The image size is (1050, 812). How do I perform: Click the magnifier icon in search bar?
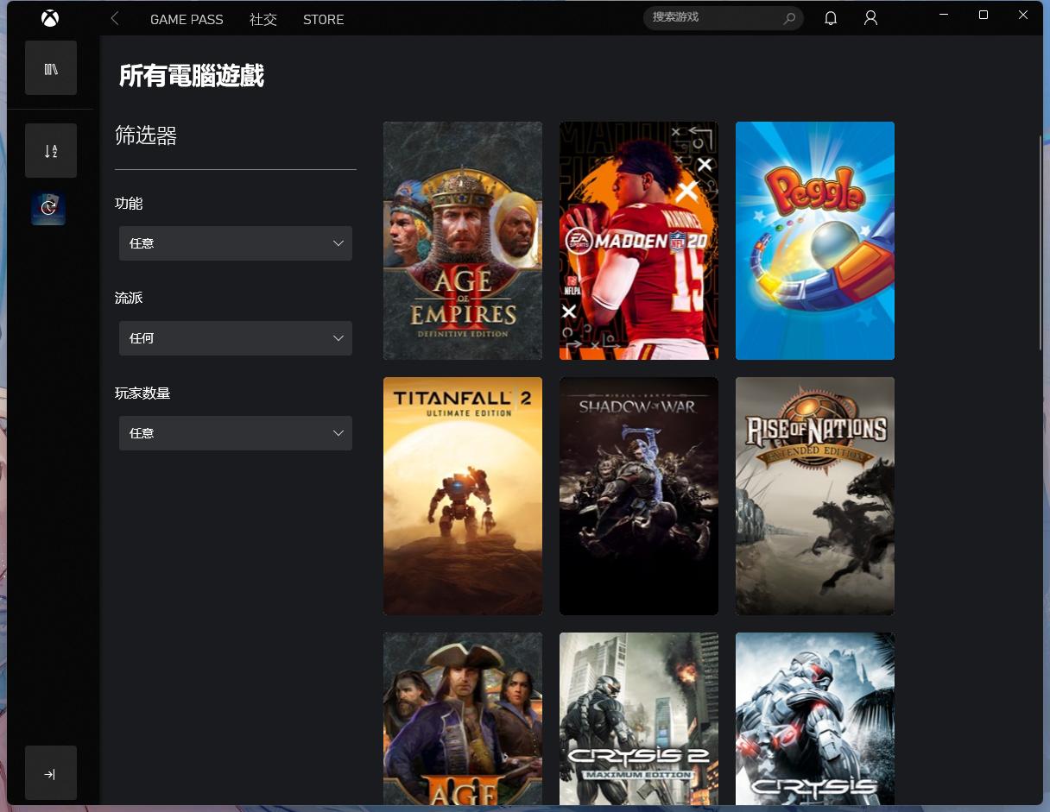point(788,18)
